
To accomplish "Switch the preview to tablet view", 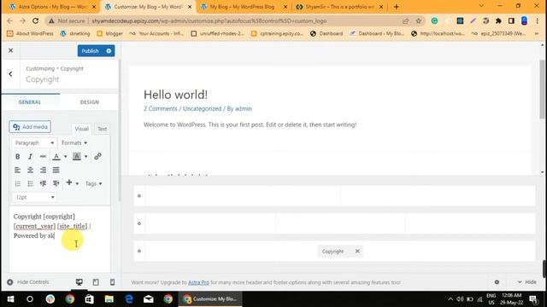I will (96, 282).
